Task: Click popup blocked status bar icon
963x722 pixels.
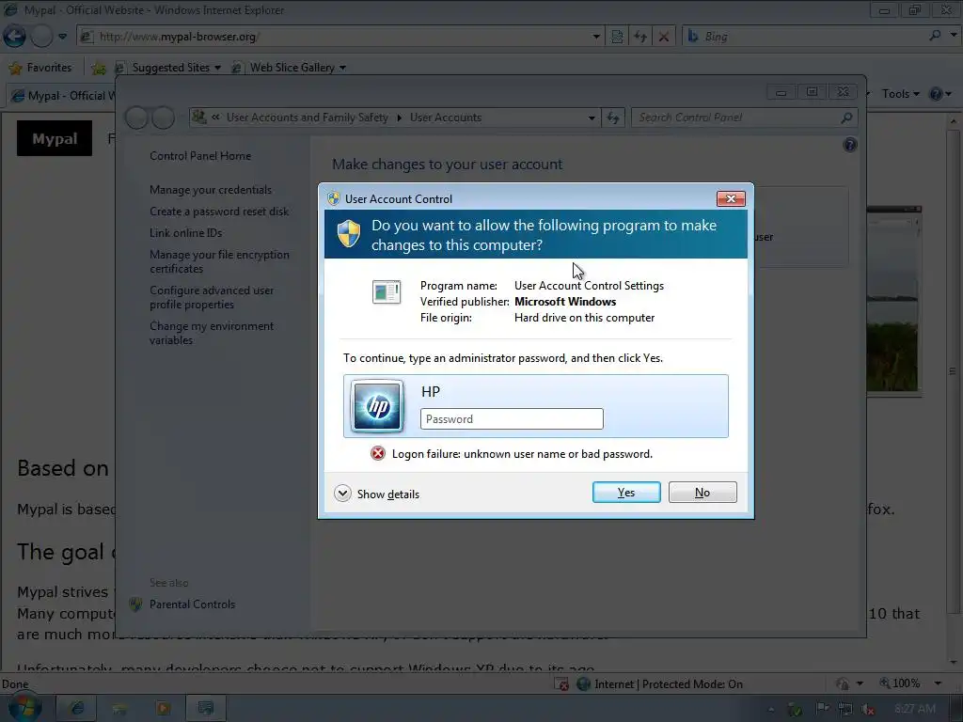Action: point(561,684)
